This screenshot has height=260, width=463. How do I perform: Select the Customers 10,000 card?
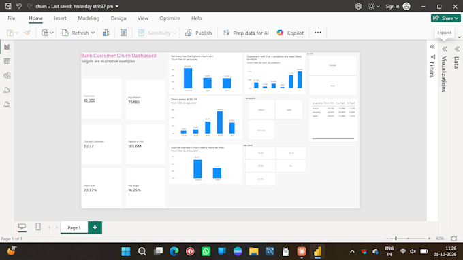[x=101, y=98]
